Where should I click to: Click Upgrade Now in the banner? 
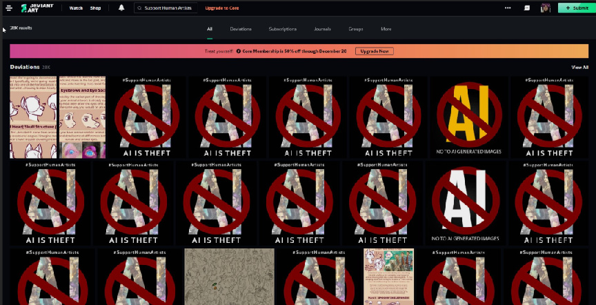pos(375,51)
